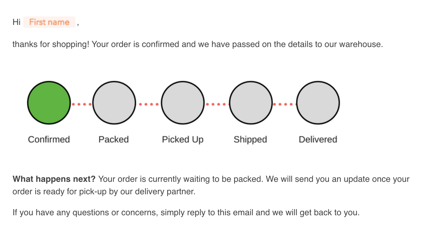The height and width of the screenshot is (226, 424).
Task: Click the Confirmed step label
Action: click(49, 139)
